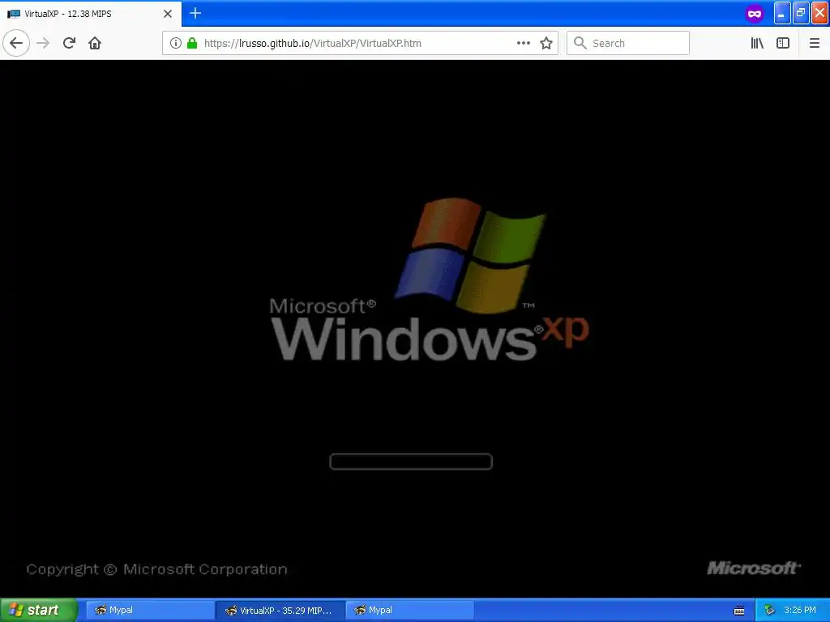
Task: Open page actions three-dots menu
Action: (x=524, y=43)
